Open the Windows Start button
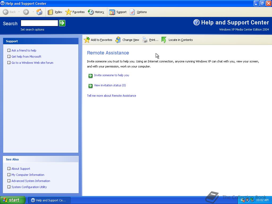 click(13, 200)
